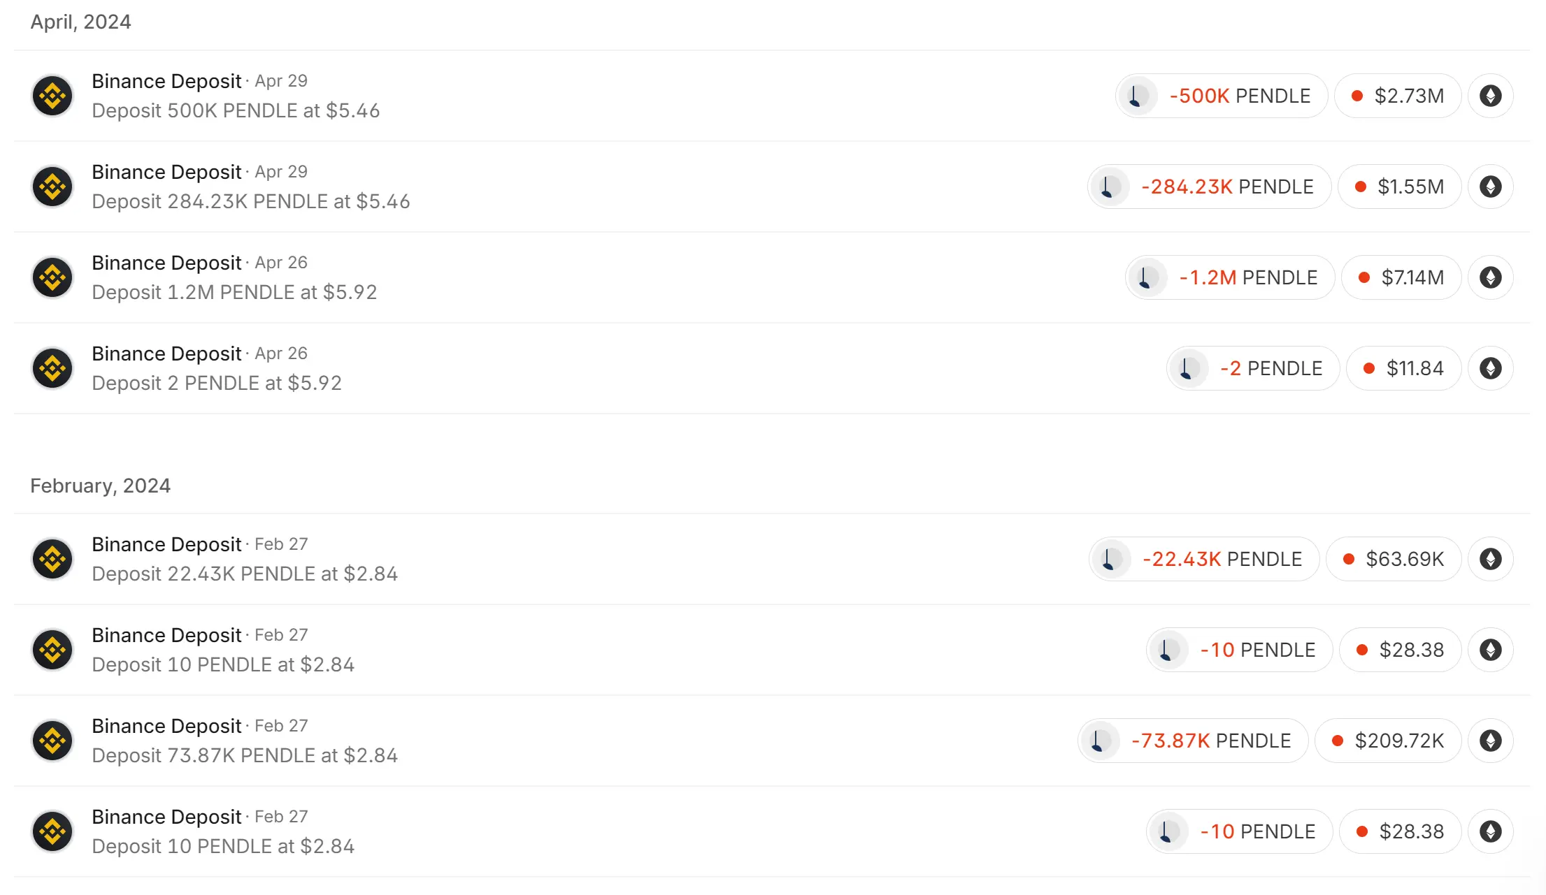Click Binance icon for 500K PENDLE deposit

tap(52, 96)
